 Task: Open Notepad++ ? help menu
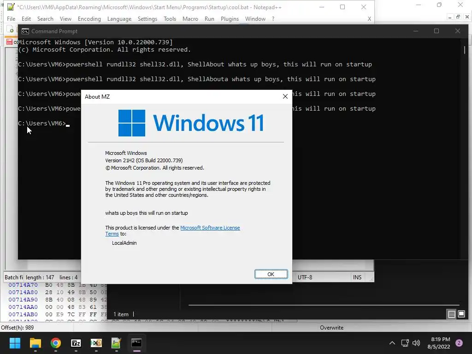pos(273,18)
